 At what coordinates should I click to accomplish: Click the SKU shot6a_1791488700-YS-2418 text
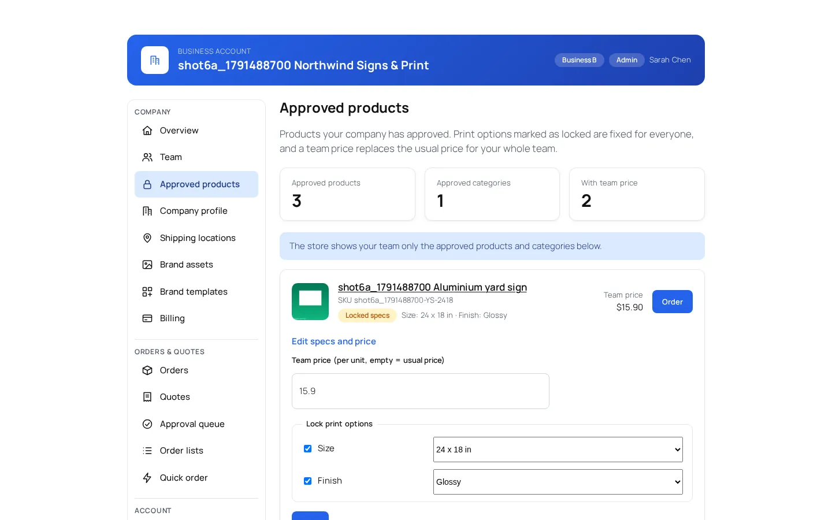(x=396, y=300)
